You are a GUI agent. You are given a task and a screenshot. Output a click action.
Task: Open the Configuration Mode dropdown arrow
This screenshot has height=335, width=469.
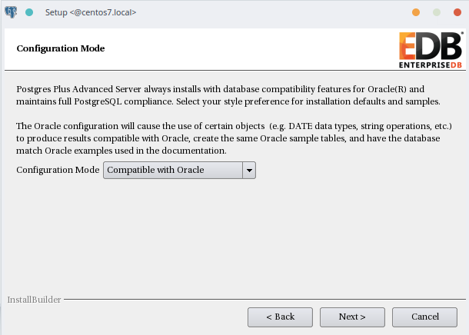[249, 171]
